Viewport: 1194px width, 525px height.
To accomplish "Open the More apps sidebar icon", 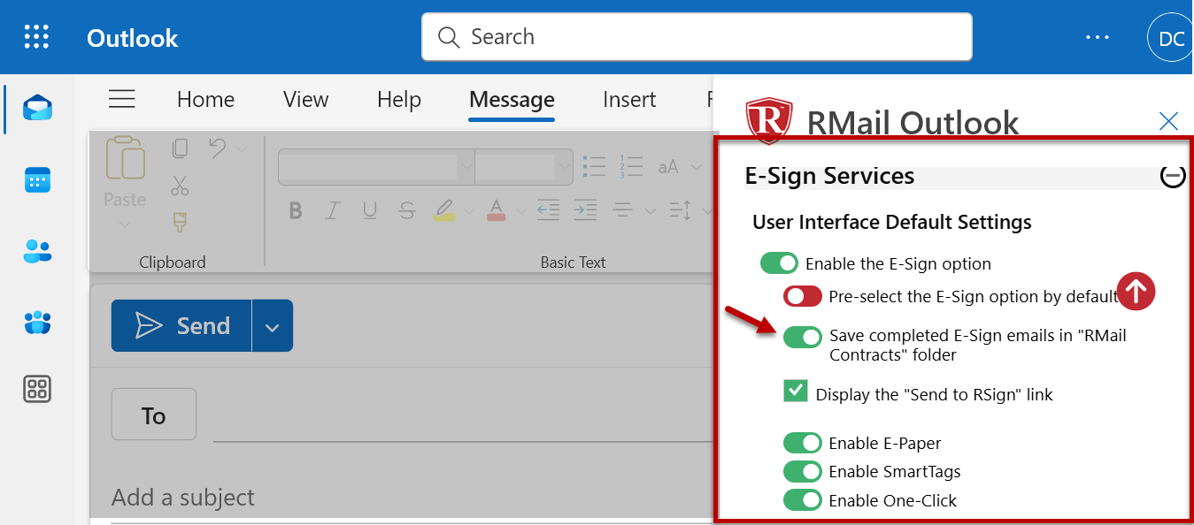I will [37, 389].
